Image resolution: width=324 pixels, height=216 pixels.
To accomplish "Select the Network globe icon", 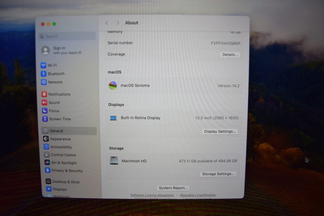I will coord(44,82).
